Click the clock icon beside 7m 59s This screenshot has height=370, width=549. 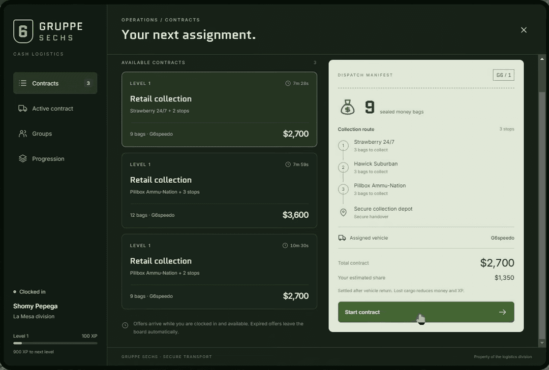point(288,164)
